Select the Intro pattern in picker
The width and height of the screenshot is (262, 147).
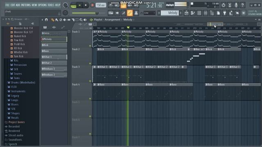pos(54,33)
